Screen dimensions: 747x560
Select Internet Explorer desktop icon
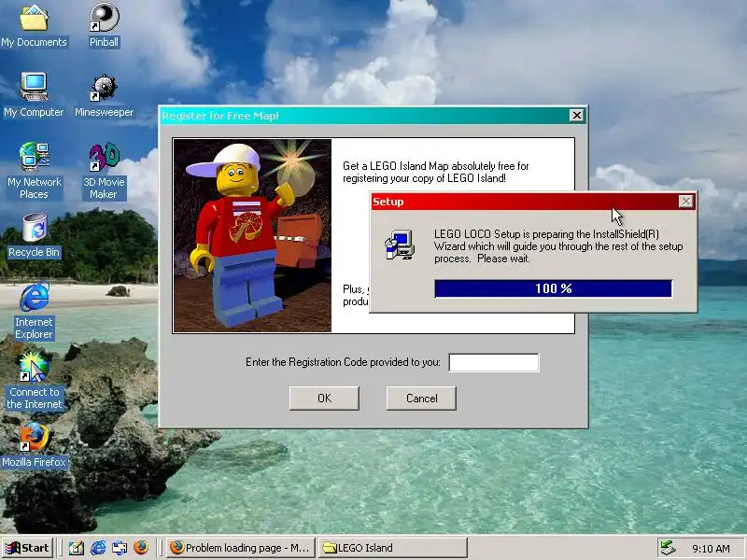[34, 311]
